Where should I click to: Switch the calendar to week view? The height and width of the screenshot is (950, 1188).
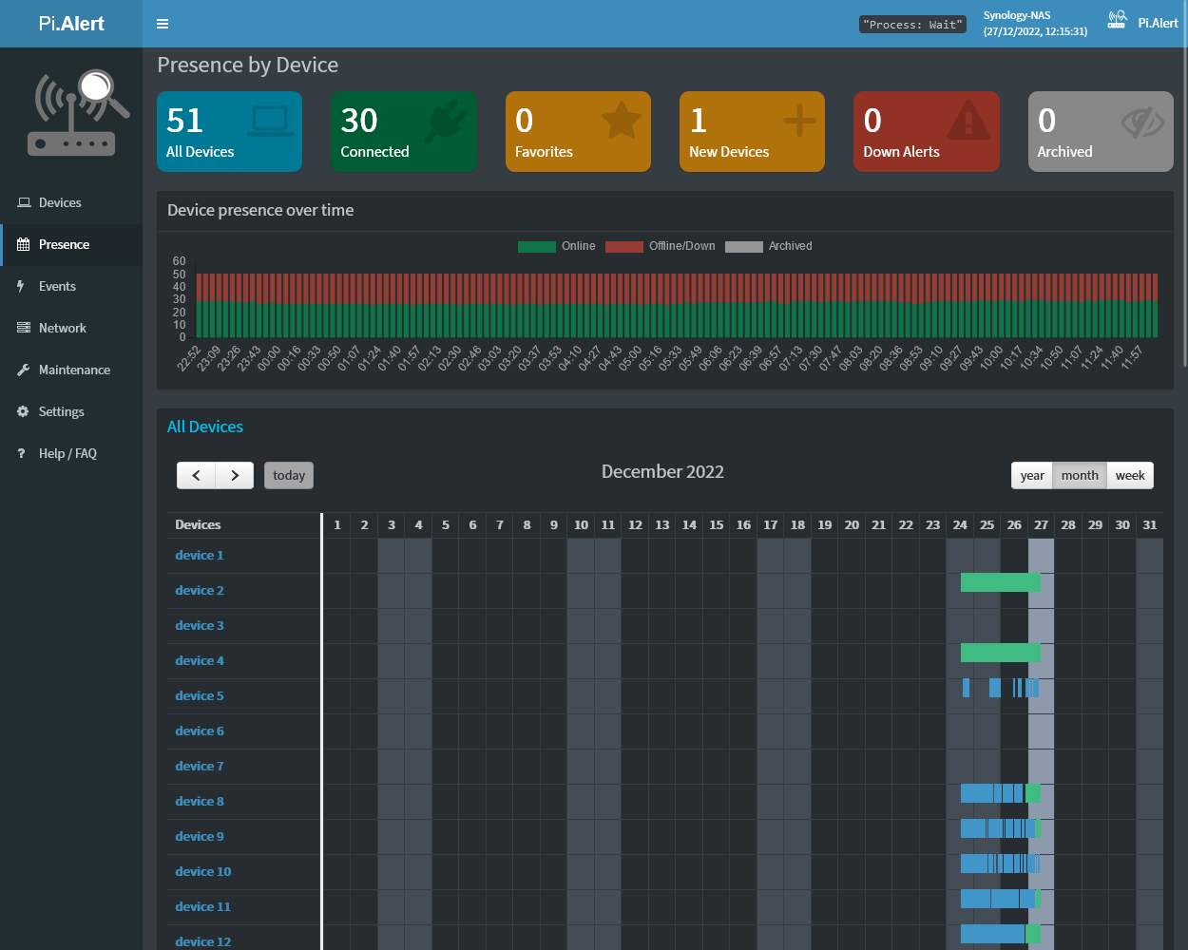(1129, 475)
